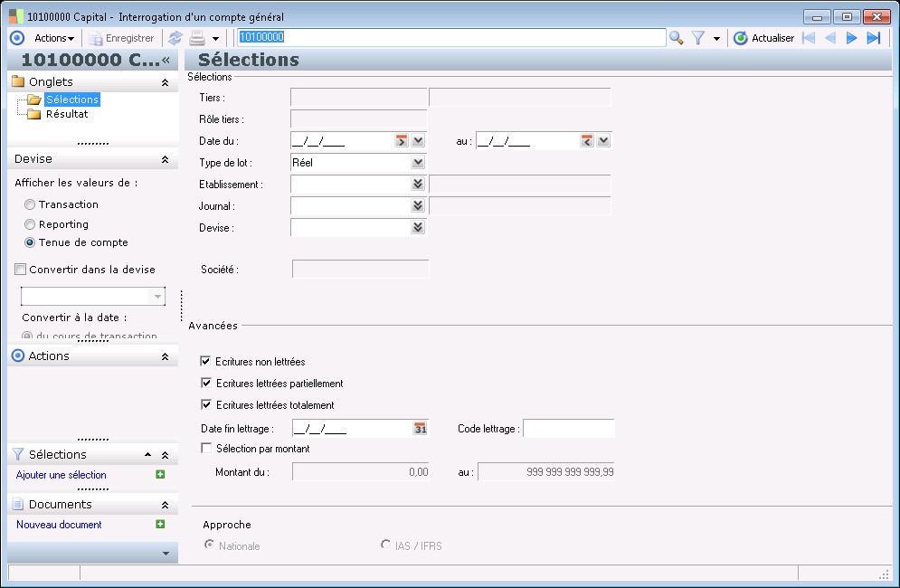Click the Sélections panel small up arrow

click(x=148, y=454)
